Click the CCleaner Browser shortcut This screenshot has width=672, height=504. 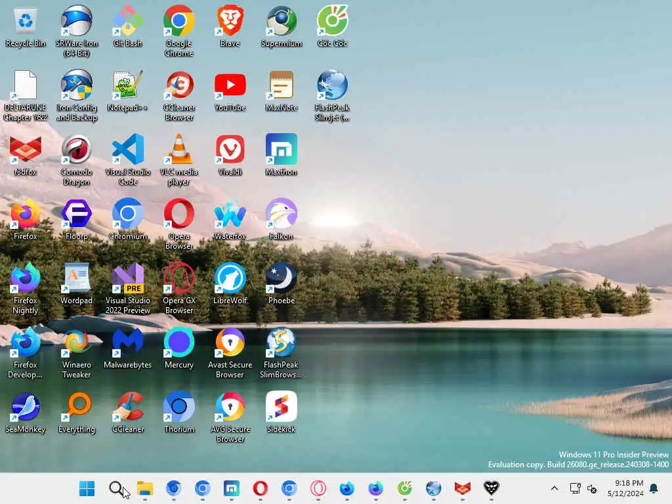[x=179, y=95]
